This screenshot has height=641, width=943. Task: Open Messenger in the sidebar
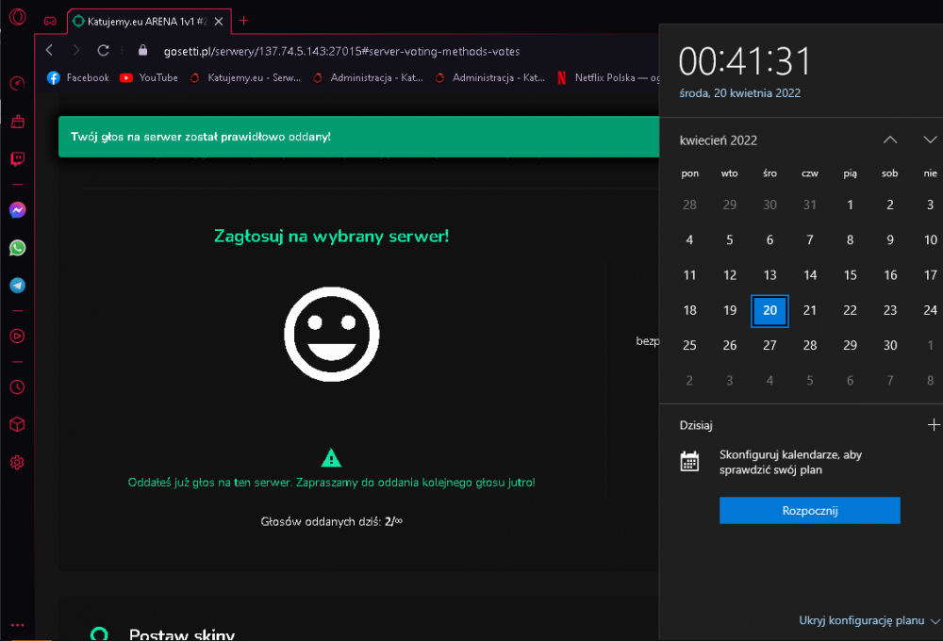[17, 210]
